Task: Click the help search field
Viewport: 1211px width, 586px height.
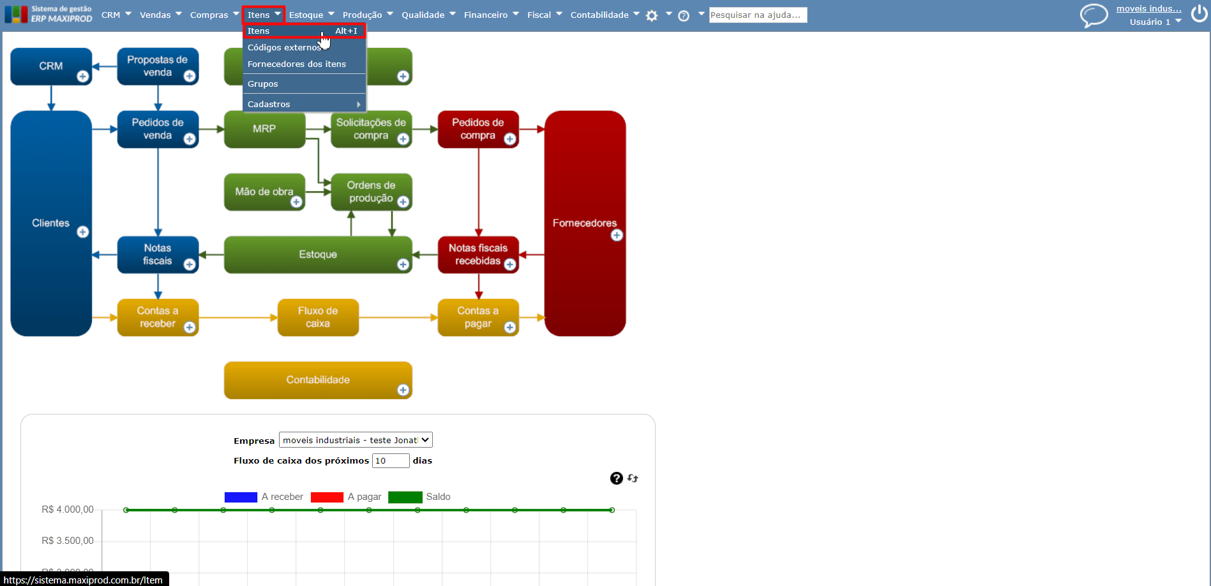Action: (758, 15)
